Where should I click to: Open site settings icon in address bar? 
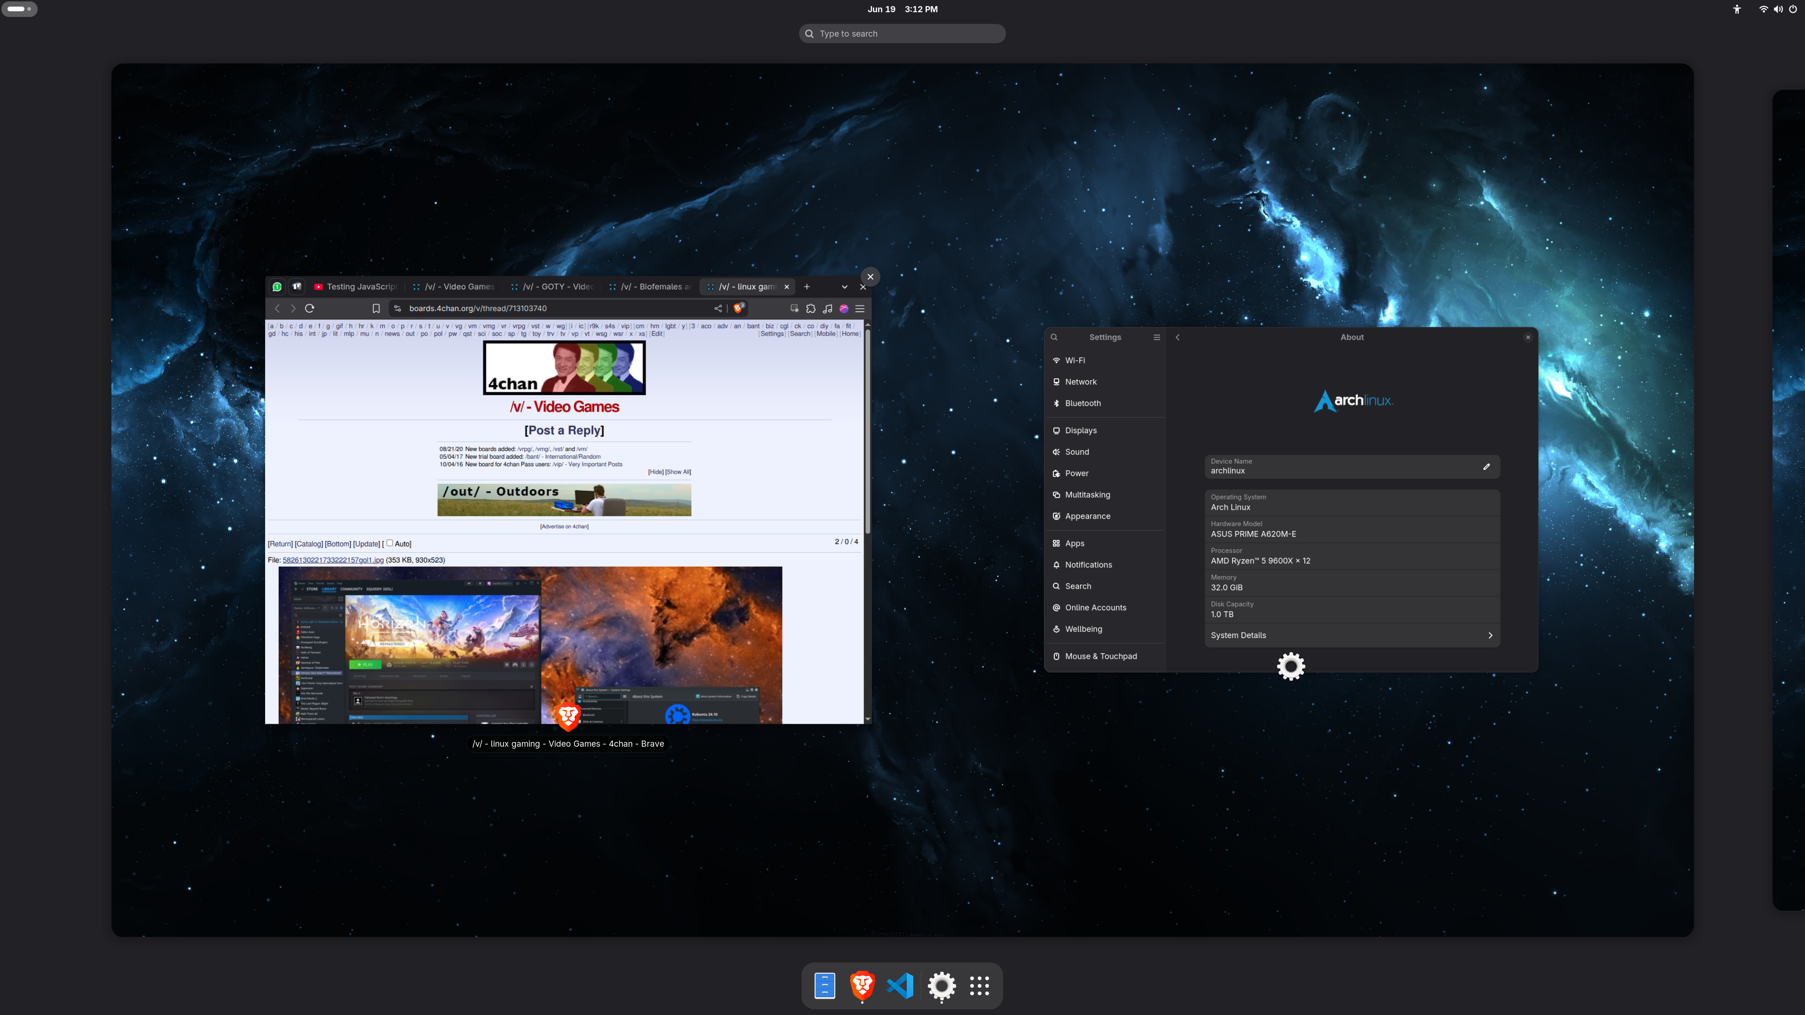[397, 308]
